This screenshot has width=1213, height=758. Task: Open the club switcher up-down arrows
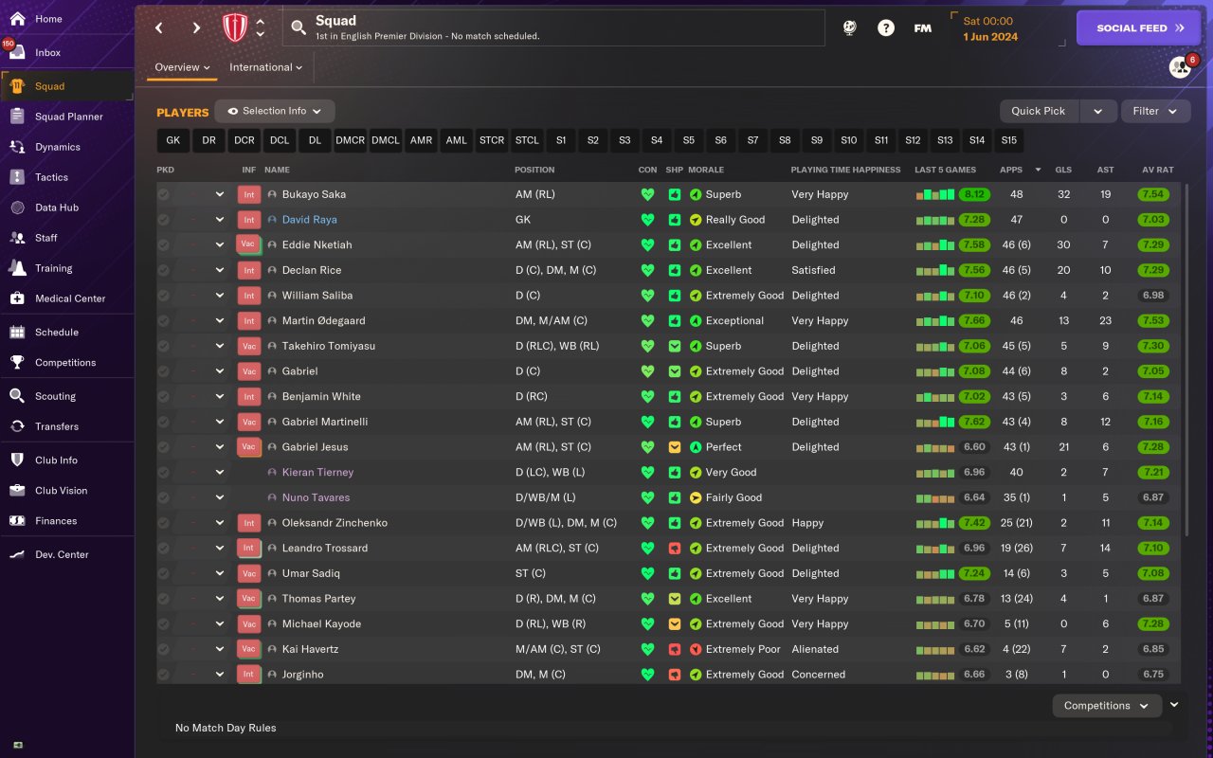click(261, 27)
